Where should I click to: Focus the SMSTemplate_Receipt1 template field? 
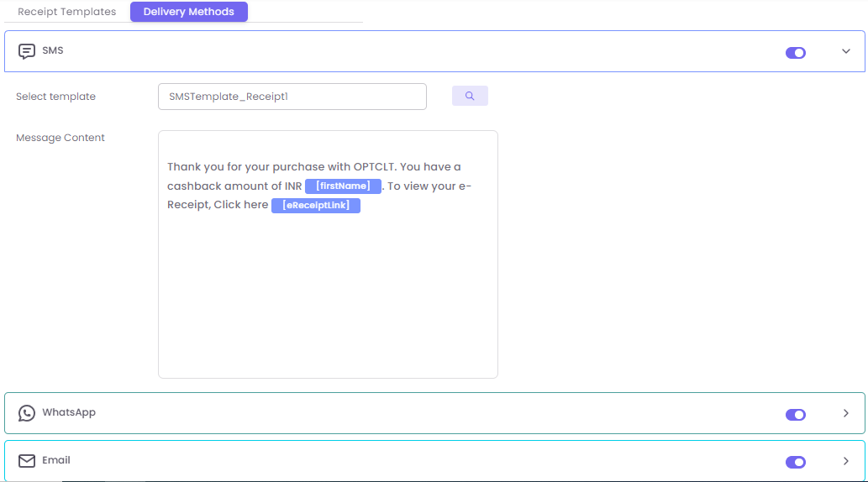tap(292, 97)
